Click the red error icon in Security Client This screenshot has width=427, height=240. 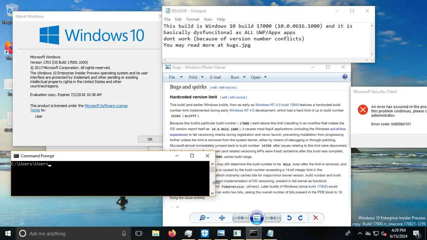coord(363,110)
